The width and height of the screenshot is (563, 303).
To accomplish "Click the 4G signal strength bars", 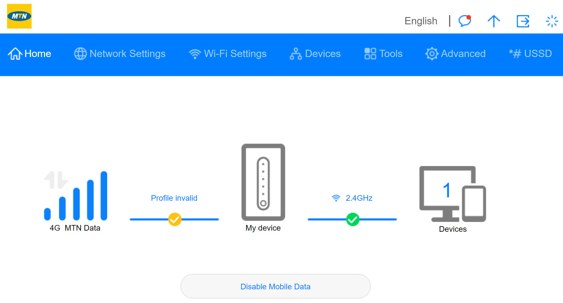I will 76,196.
